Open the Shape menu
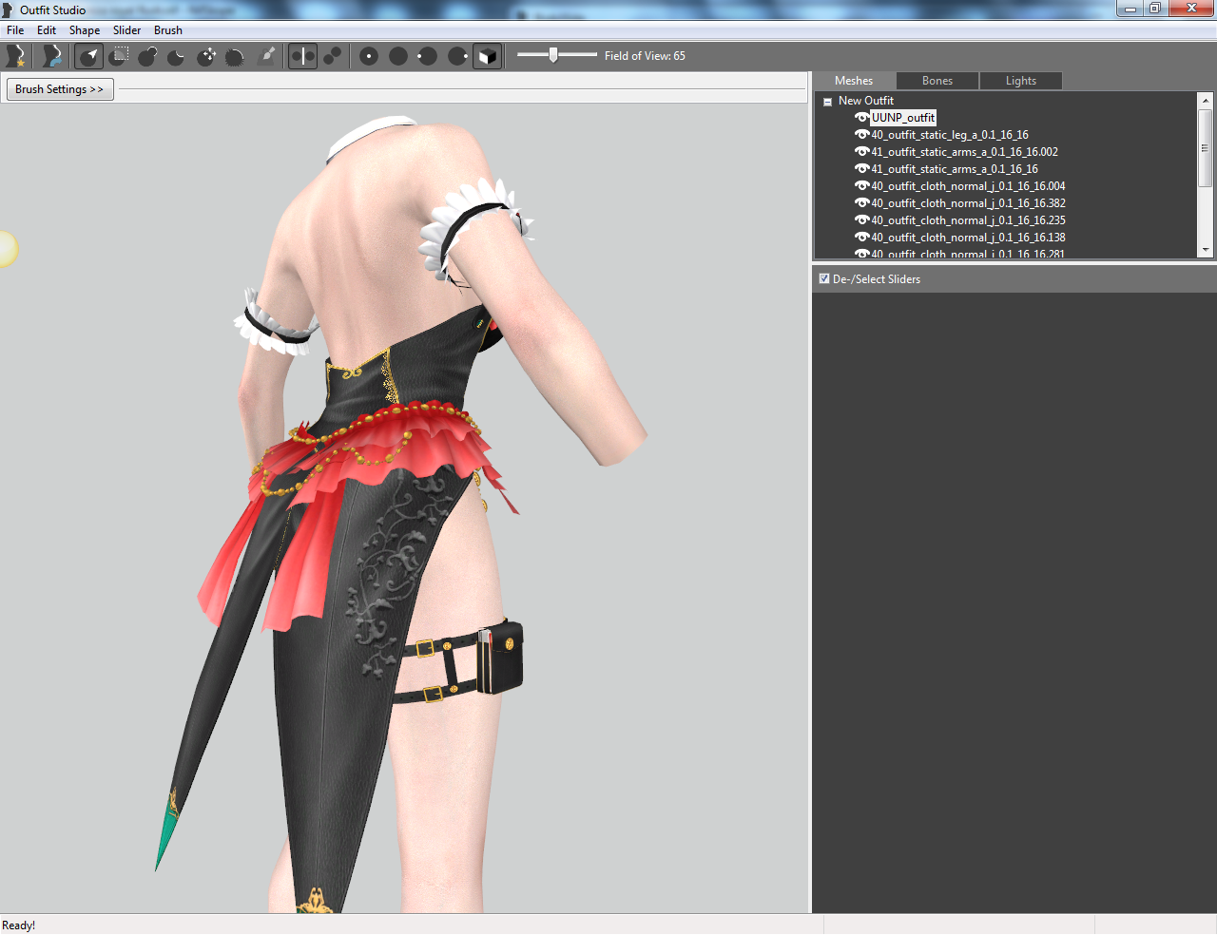The height and width of the screenshot is (935, 1217). click(85, 30)
